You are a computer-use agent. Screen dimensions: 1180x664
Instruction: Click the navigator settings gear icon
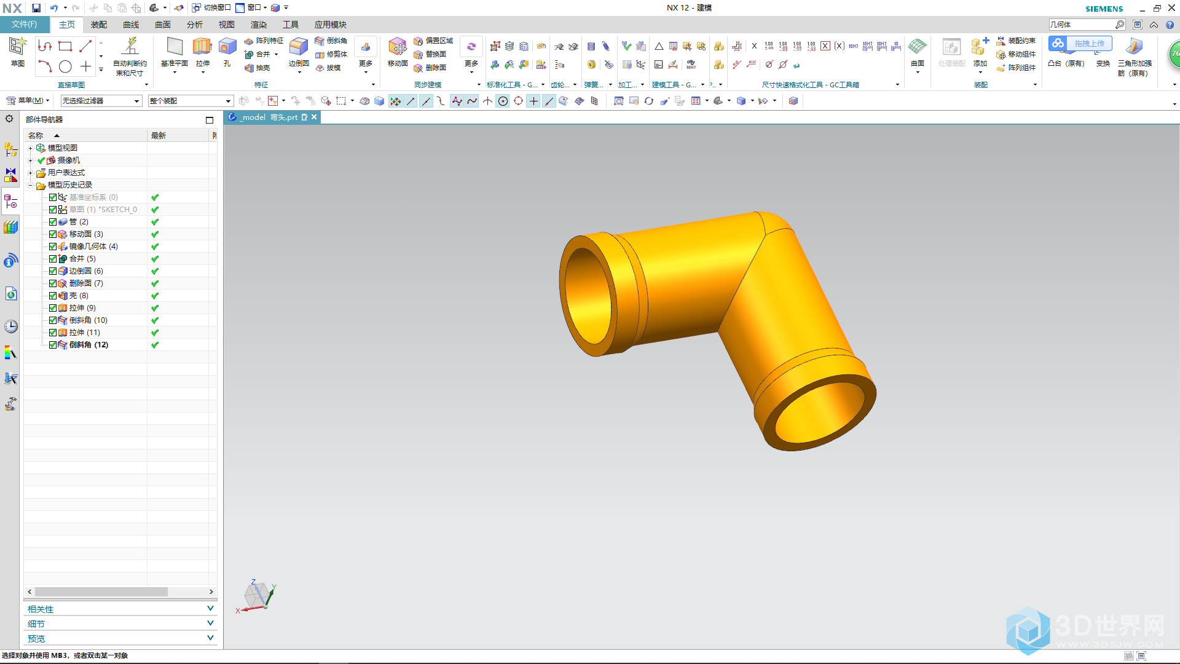(9, 119)
